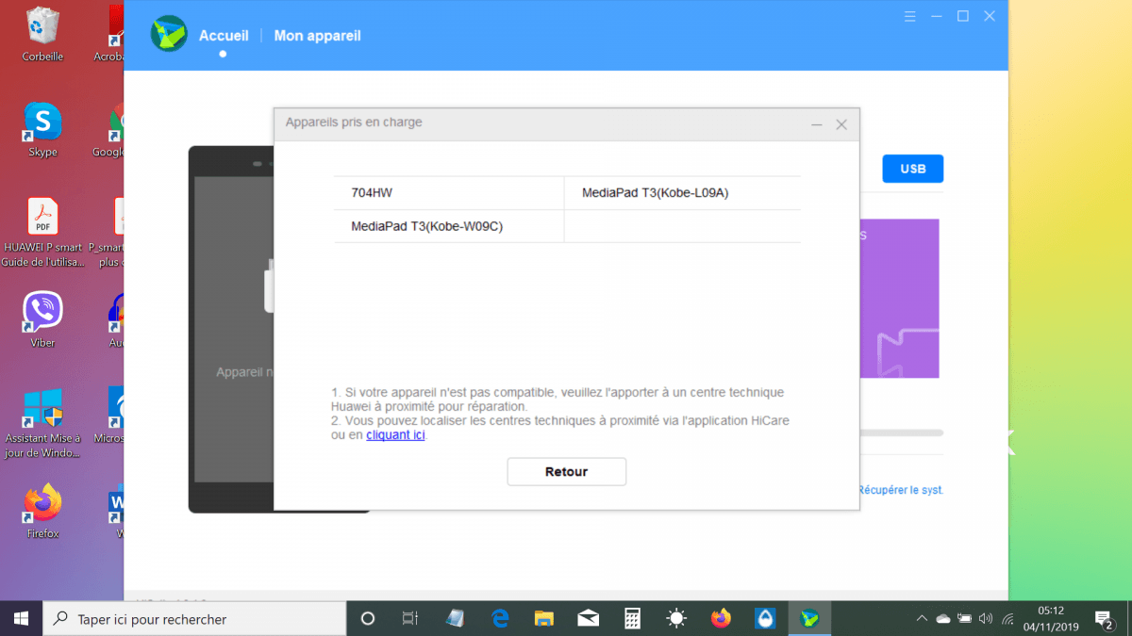Open the 'cliquant ici' link
1132x636 pixels.
click(395, 434)
